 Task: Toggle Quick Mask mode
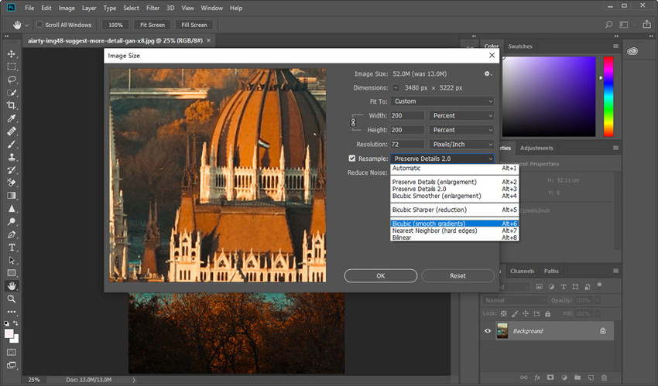coord(12,352)
